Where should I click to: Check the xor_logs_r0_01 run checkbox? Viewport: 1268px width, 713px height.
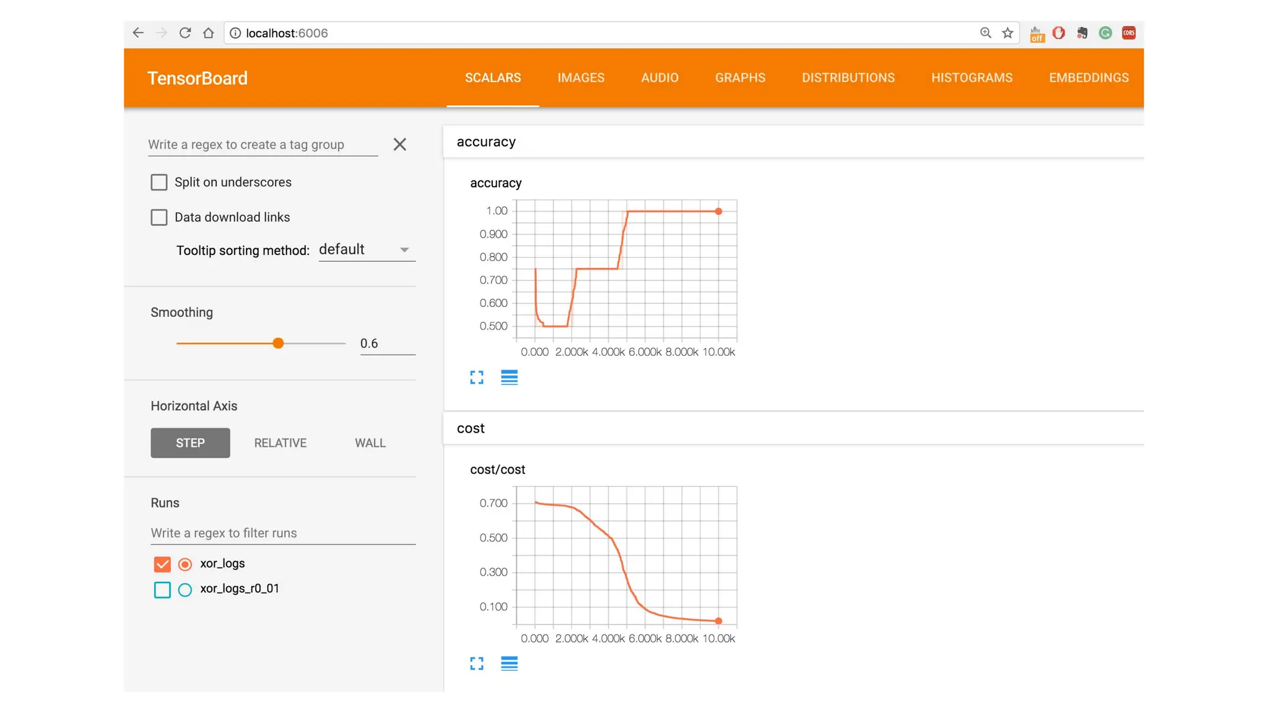click(162, 590)
